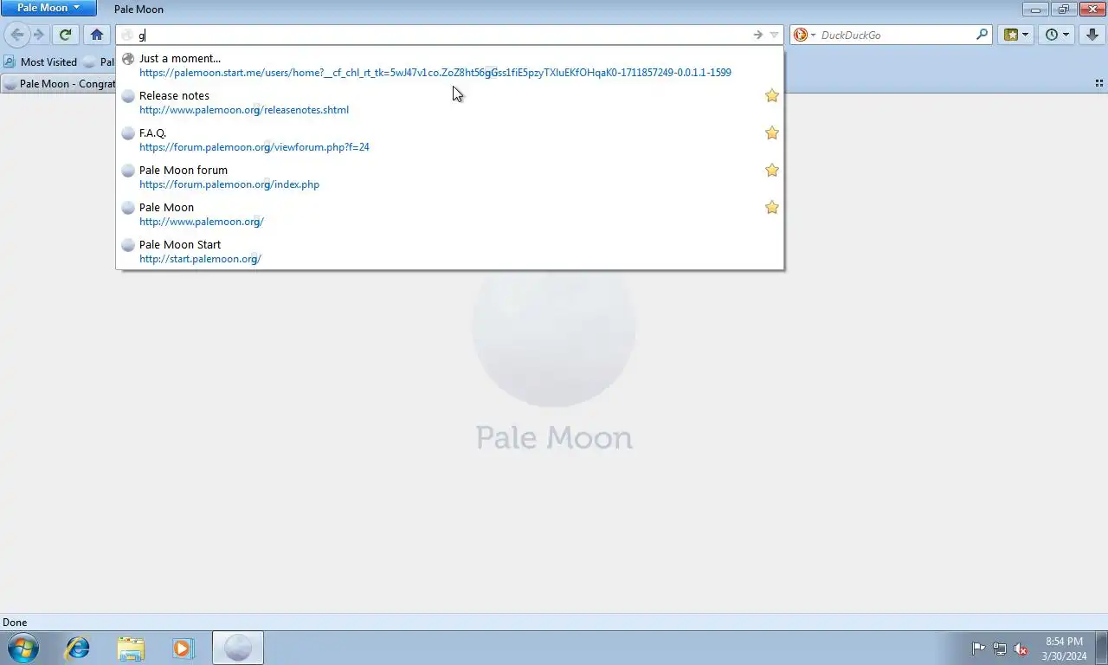This screenshot has height=665, width=1108.
Task: Select the 'Pale Moon Start' suggestion
Action: tap(180, 244)
